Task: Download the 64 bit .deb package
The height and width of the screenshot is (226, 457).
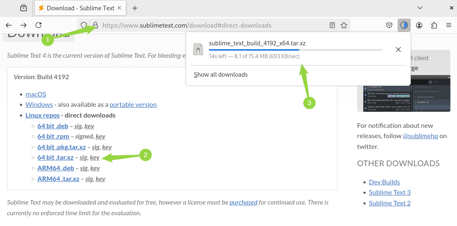Action: click(x=53, y=126)
